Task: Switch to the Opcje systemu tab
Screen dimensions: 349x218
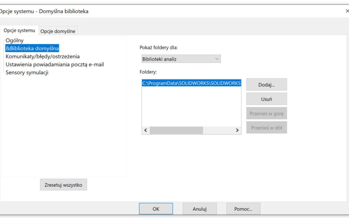Action: click(x=19, y=30)
